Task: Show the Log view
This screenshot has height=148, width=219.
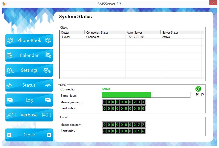Action: pos(29,100)
